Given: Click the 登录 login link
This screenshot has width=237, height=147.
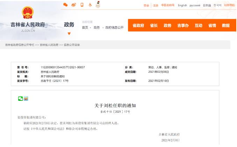Looking at the screenshot, I should (x=146, y=5).
